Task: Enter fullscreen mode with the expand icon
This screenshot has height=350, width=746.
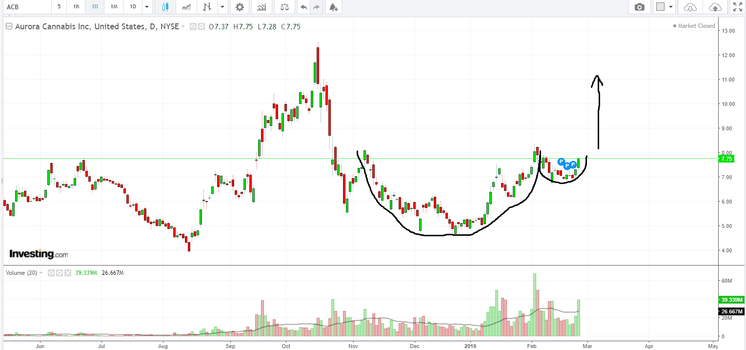Action: [x=737, y=7]
